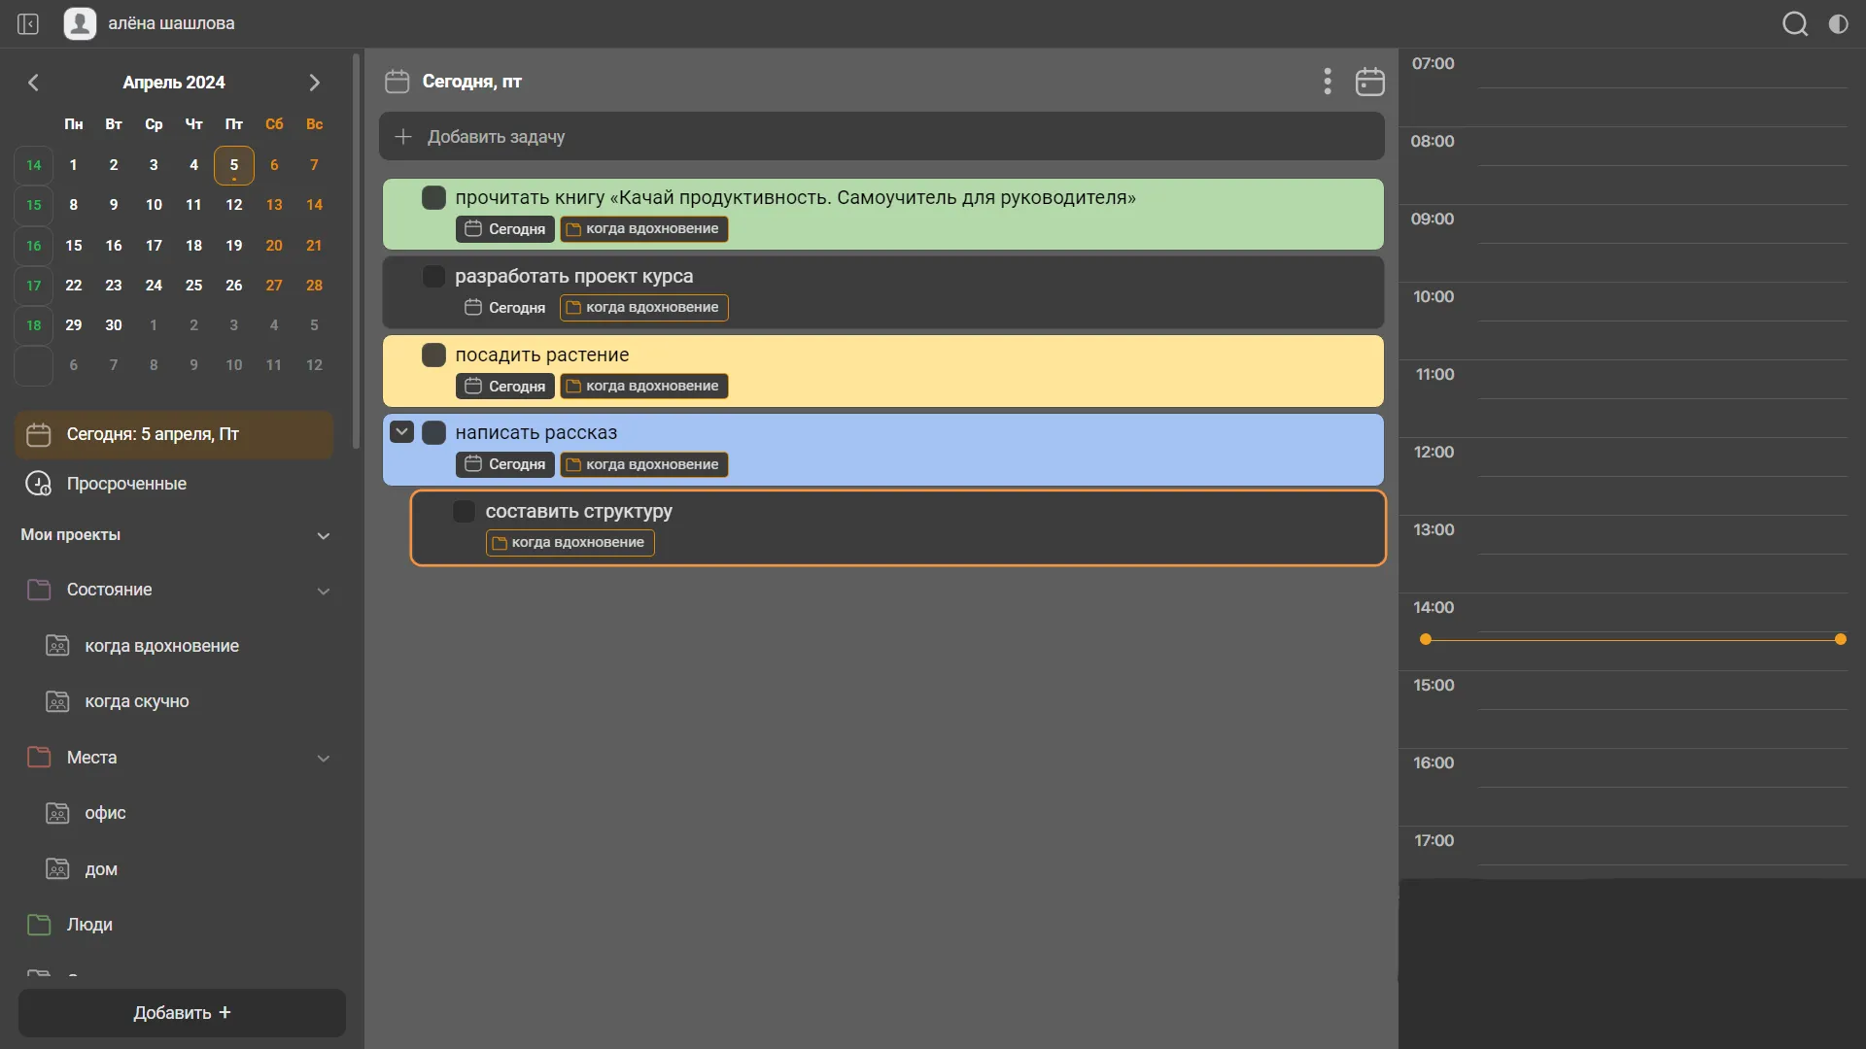
Task: Click calendar view icon in task header
Action: point(1369,82)
